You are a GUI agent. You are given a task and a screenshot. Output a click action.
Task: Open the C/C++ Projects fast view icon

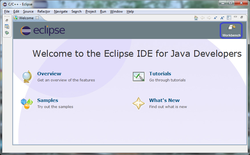[x=7, y=26]
